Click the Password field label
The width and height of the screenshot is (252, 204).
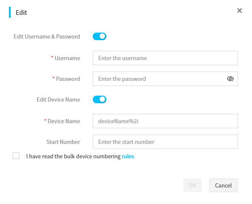[68, 79]
